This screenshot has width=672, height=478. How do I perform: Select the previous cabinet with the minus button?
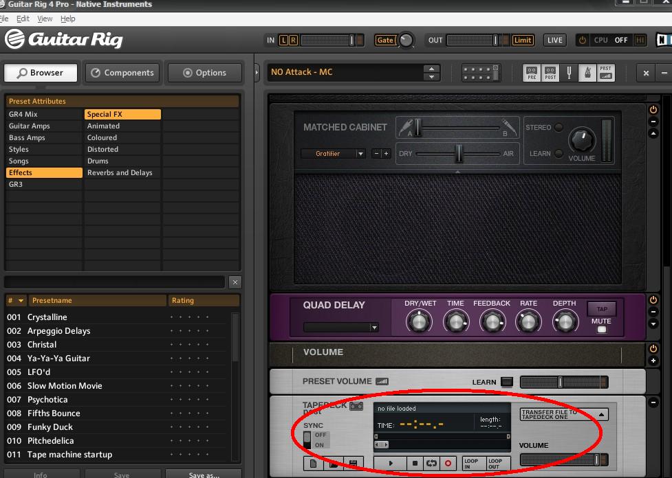[x=376, y=153]
